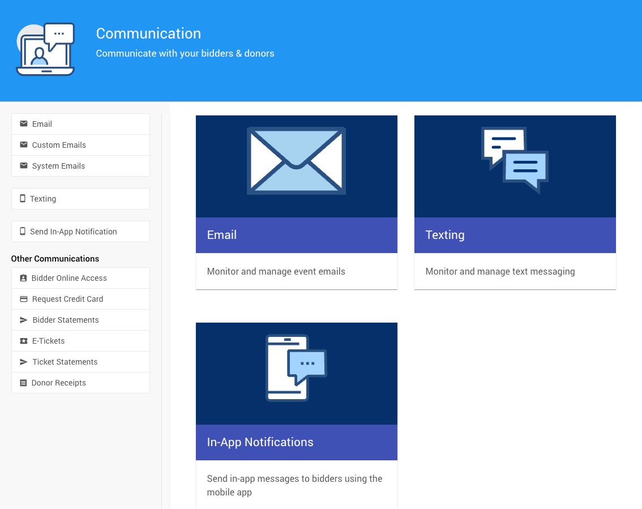The height and width of the screenshot is (509, 642).
Task: Click the phone message image on In-App card
Action: tap(296, 368)
